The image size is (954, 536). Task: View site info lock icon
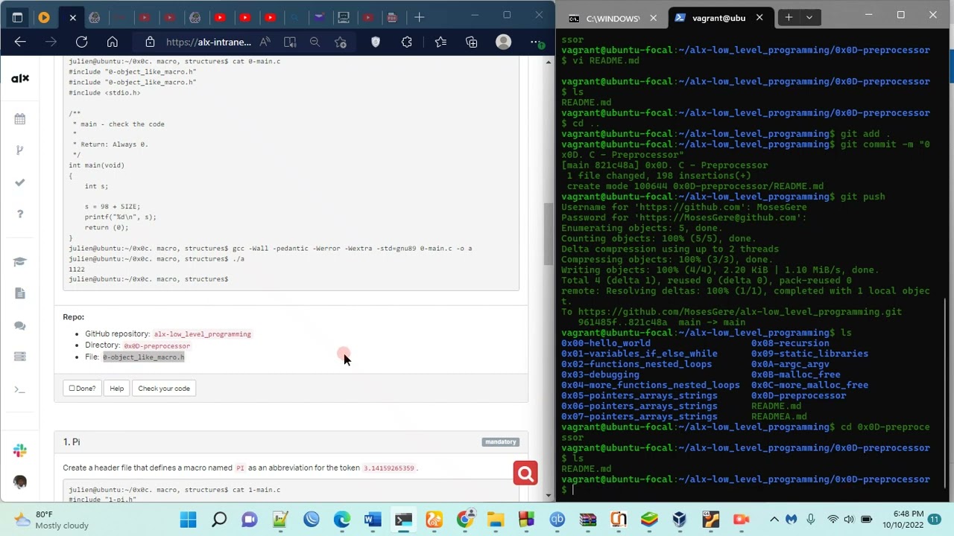(150, 42)
